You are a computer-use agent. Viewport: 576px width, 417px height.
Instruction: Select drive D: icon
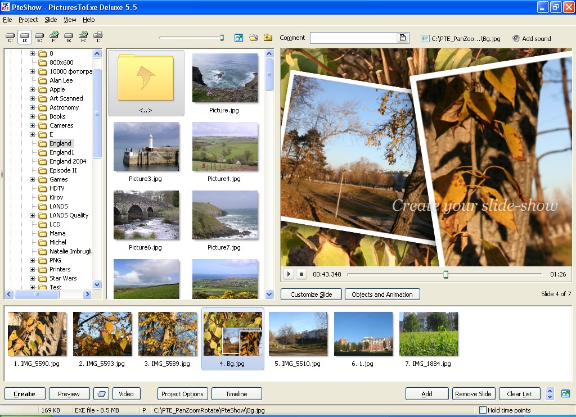(25, 37)
